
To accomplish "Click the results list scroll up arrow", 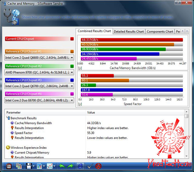I will [x=186, y=112].
